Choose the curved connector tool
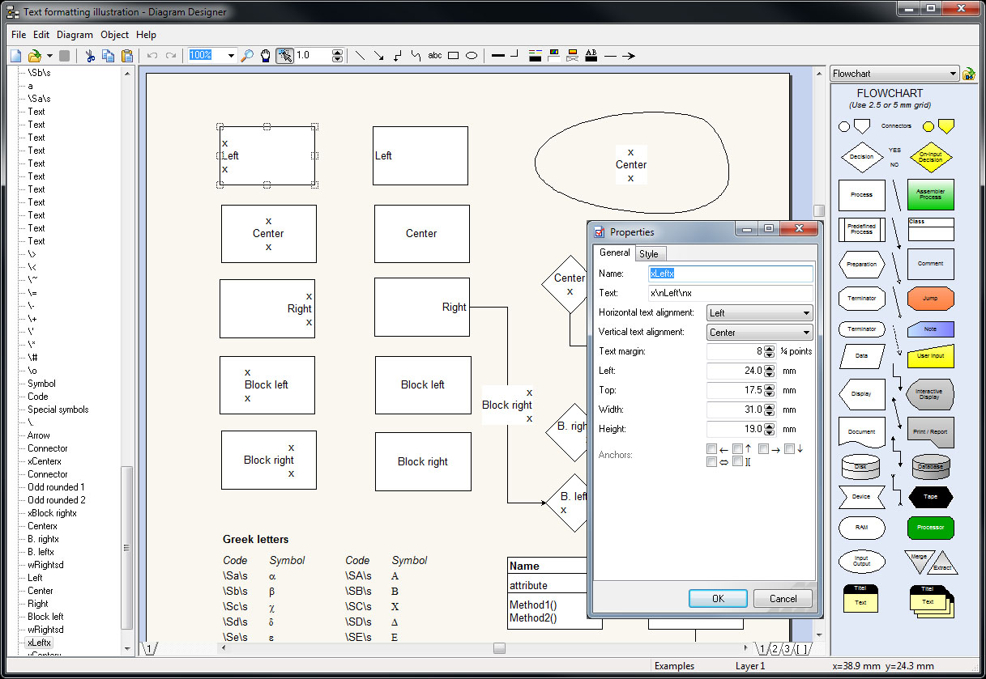The height and width of the screenshot is (679, 986). [416, 56]
